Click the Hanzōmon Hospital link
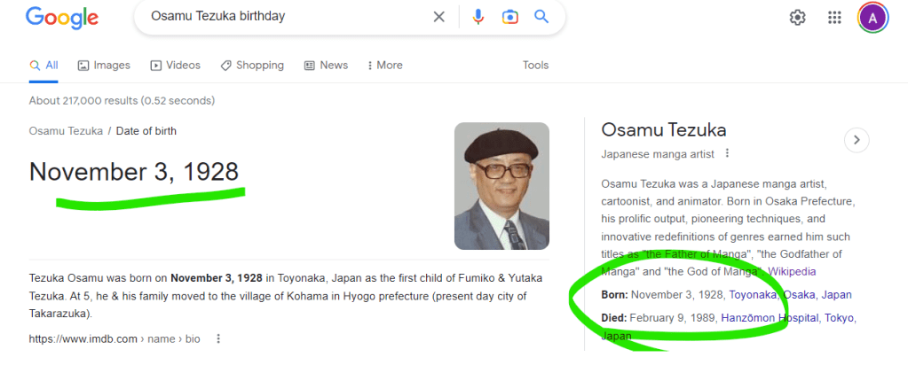Viewport: 908px width, 365px height. (769, 317)
